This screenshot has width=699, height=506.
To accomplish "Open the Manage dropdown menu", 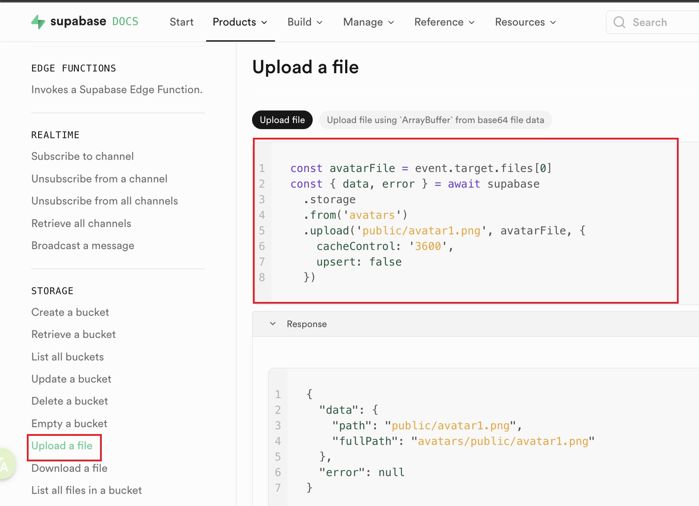I will tap(369, 22).
